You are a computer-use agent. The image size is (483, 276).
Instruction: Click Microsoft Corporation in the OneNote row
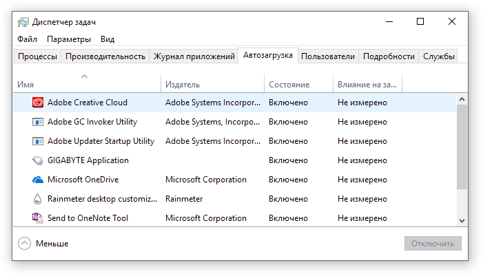[206, 218]
